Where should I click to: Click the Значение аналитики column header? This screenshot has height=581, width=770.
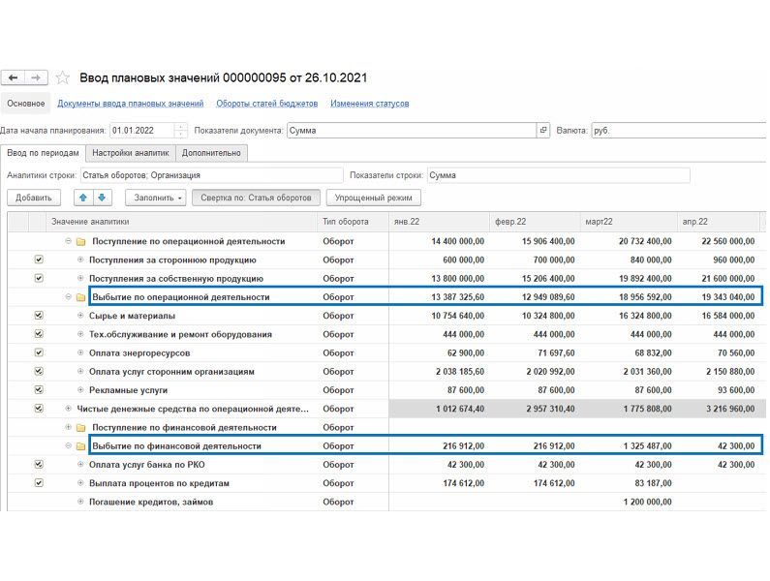182,222
